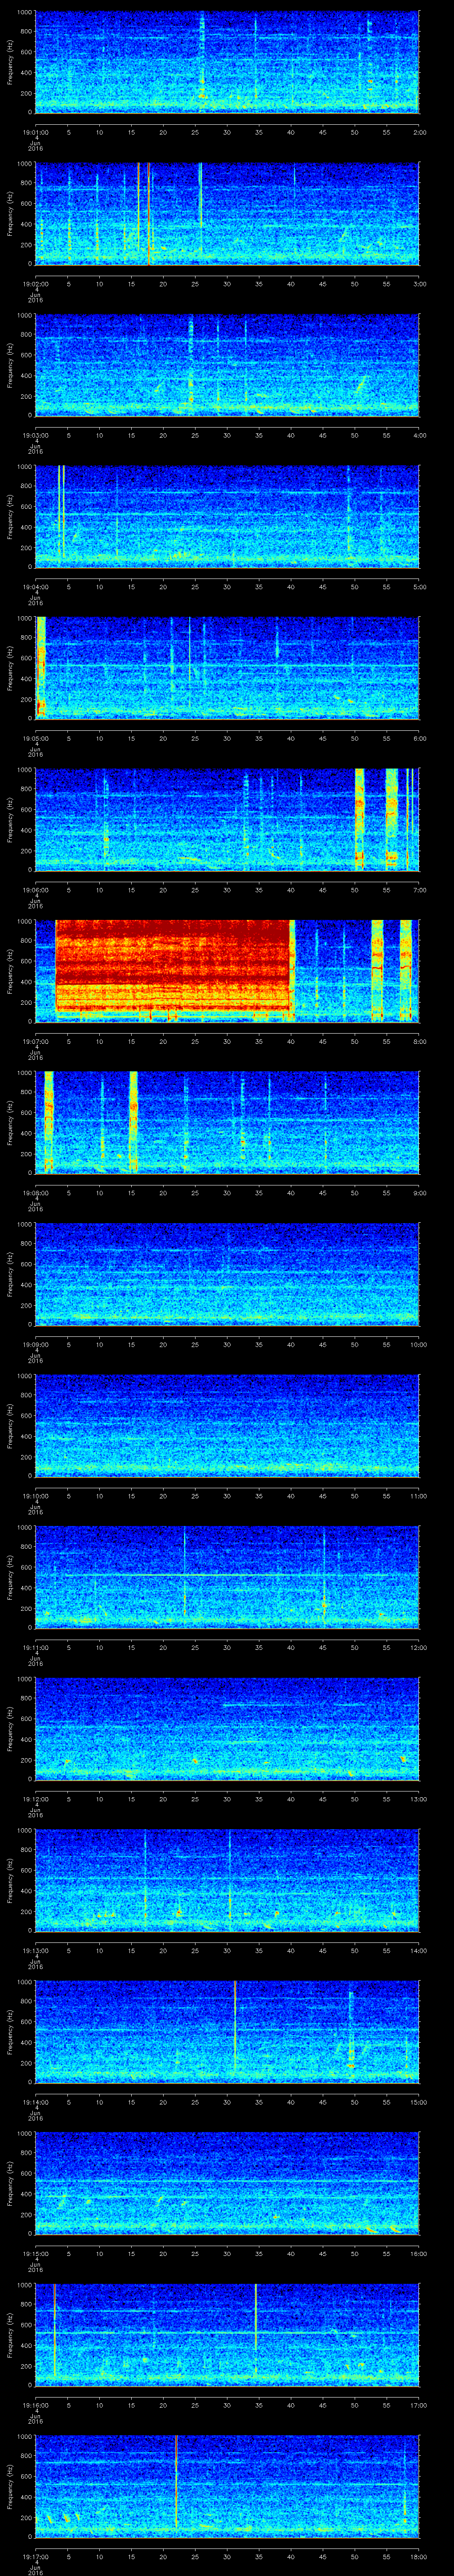The height and width of the screenshot is (2576, 454).
Task: Click the 30 second tick under the 19:10:00 spectrogram
Action: 227,1495
